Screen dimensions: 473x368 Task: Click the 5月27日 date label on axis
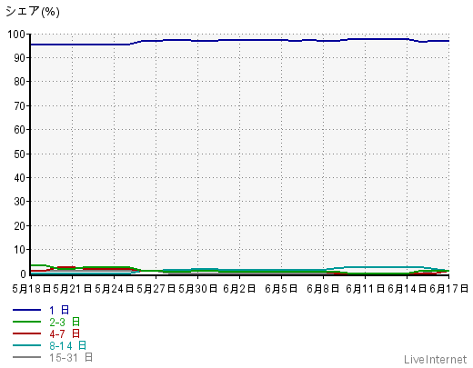[156, 289]
